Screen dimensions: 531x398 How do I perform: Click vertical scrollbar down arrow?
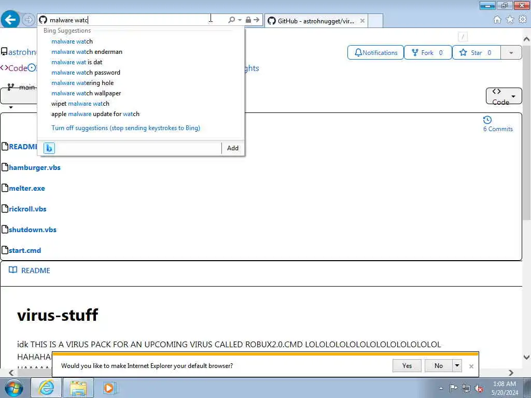click(x=527, y=357)
